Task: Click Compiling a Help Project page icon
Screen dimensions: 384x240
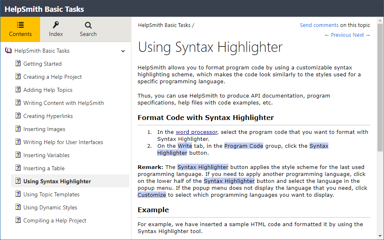Action: 18,220
